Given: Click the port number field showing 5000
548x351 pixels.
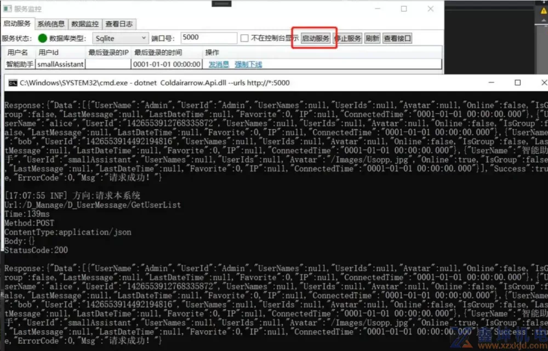Looking at the screenshot, I should click(x=209, y=38).
